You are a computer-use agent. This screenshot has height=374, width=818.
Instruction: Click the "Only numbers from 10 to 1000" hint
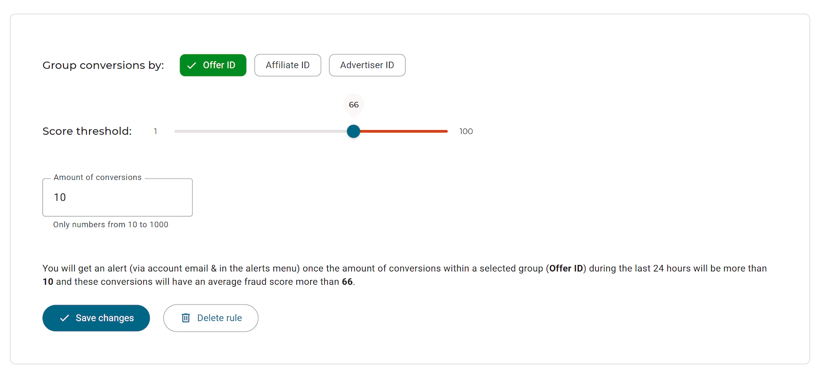pyautogui.click(x=110, y=225)
